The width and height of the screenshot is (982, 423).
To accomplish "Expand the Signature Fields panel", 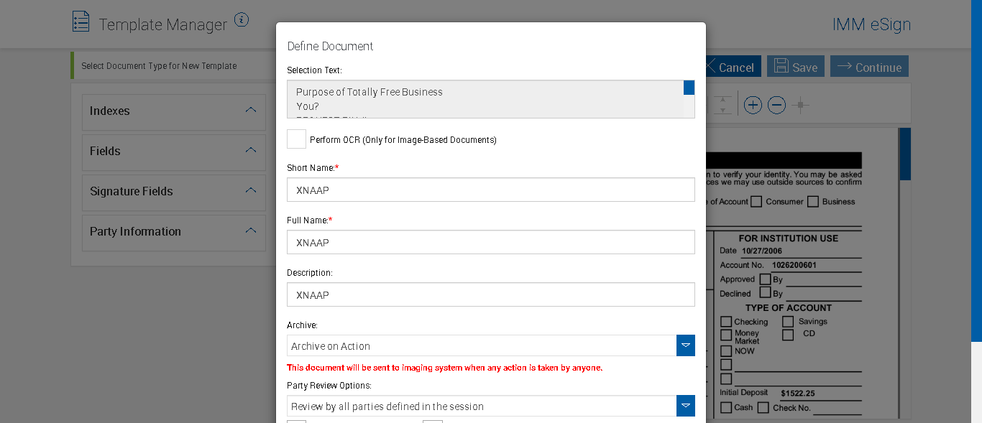I will 250,191.
